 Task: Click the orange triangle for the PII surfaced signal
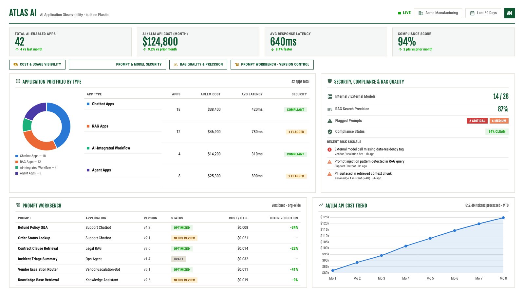(329, 174)
